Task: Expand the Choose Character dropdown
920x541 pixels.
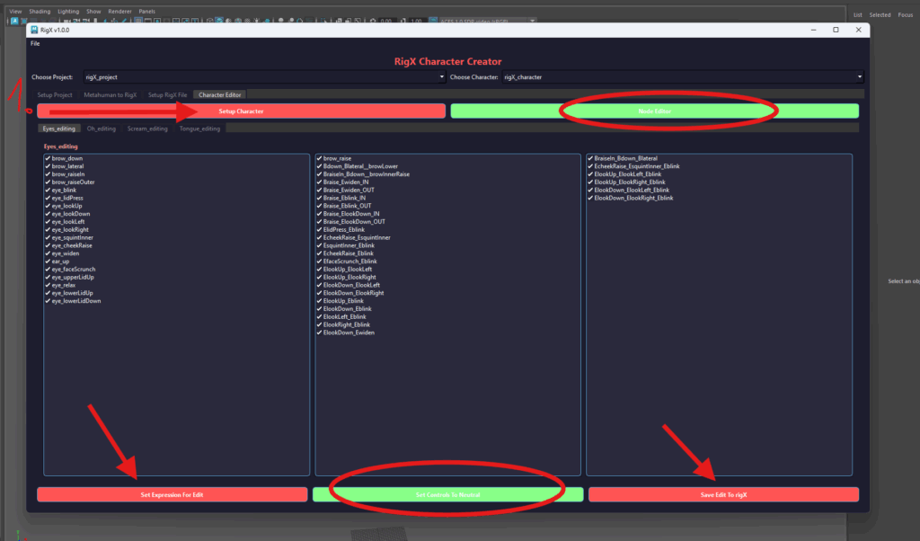Action: 682,77
